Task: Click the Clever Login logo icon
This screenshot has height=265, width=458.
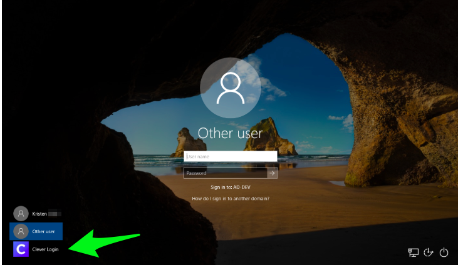Action: click(21, 249)
